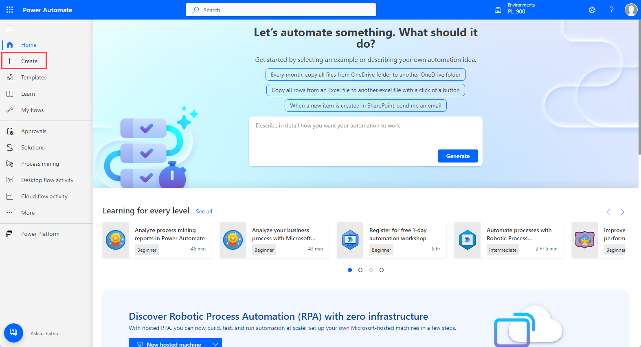Click the My flows icon

click(10, 110)
